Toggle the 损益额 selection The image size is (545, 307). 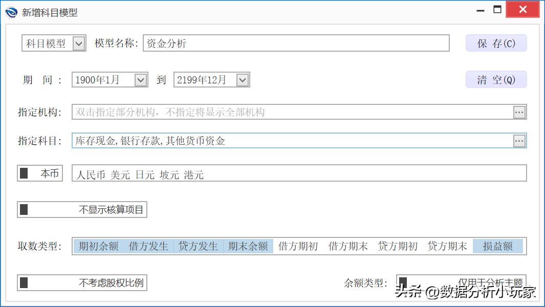pyautogui.click(x=497, y=246)
